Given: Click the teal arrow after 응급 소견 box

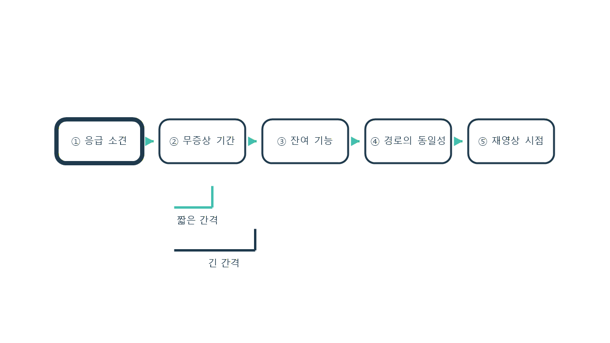Looking at the screenshot, I should 149,141.
